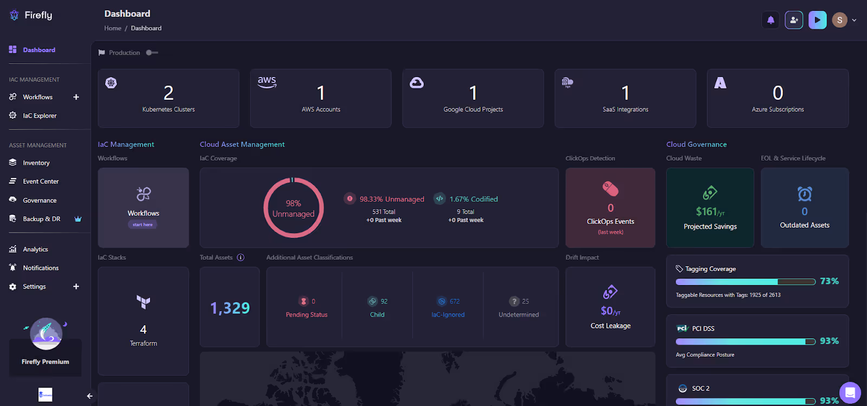Click the SaaS Integrations icon
Image resolution: width=867 pixels, height=406 pixels.
pos(567,82)
